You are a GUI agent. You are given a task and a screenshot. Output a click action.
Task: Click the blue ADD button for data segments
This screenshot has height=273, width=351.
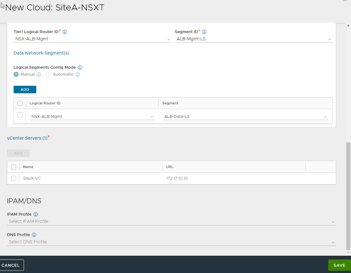tap(25, 90)
